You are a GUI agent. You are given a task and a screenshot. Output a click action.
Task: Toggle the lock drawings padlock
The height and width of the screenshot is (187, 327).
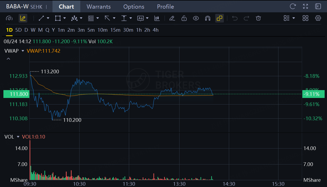(x=184, y=18)
